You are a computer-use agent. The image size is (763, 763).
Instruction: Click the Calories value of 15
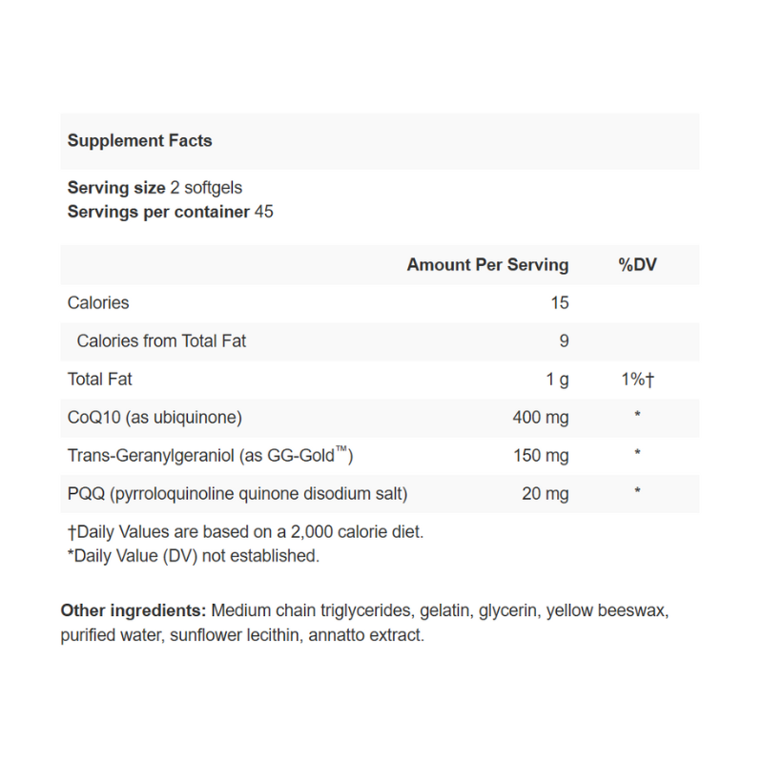tap(559, 303)
